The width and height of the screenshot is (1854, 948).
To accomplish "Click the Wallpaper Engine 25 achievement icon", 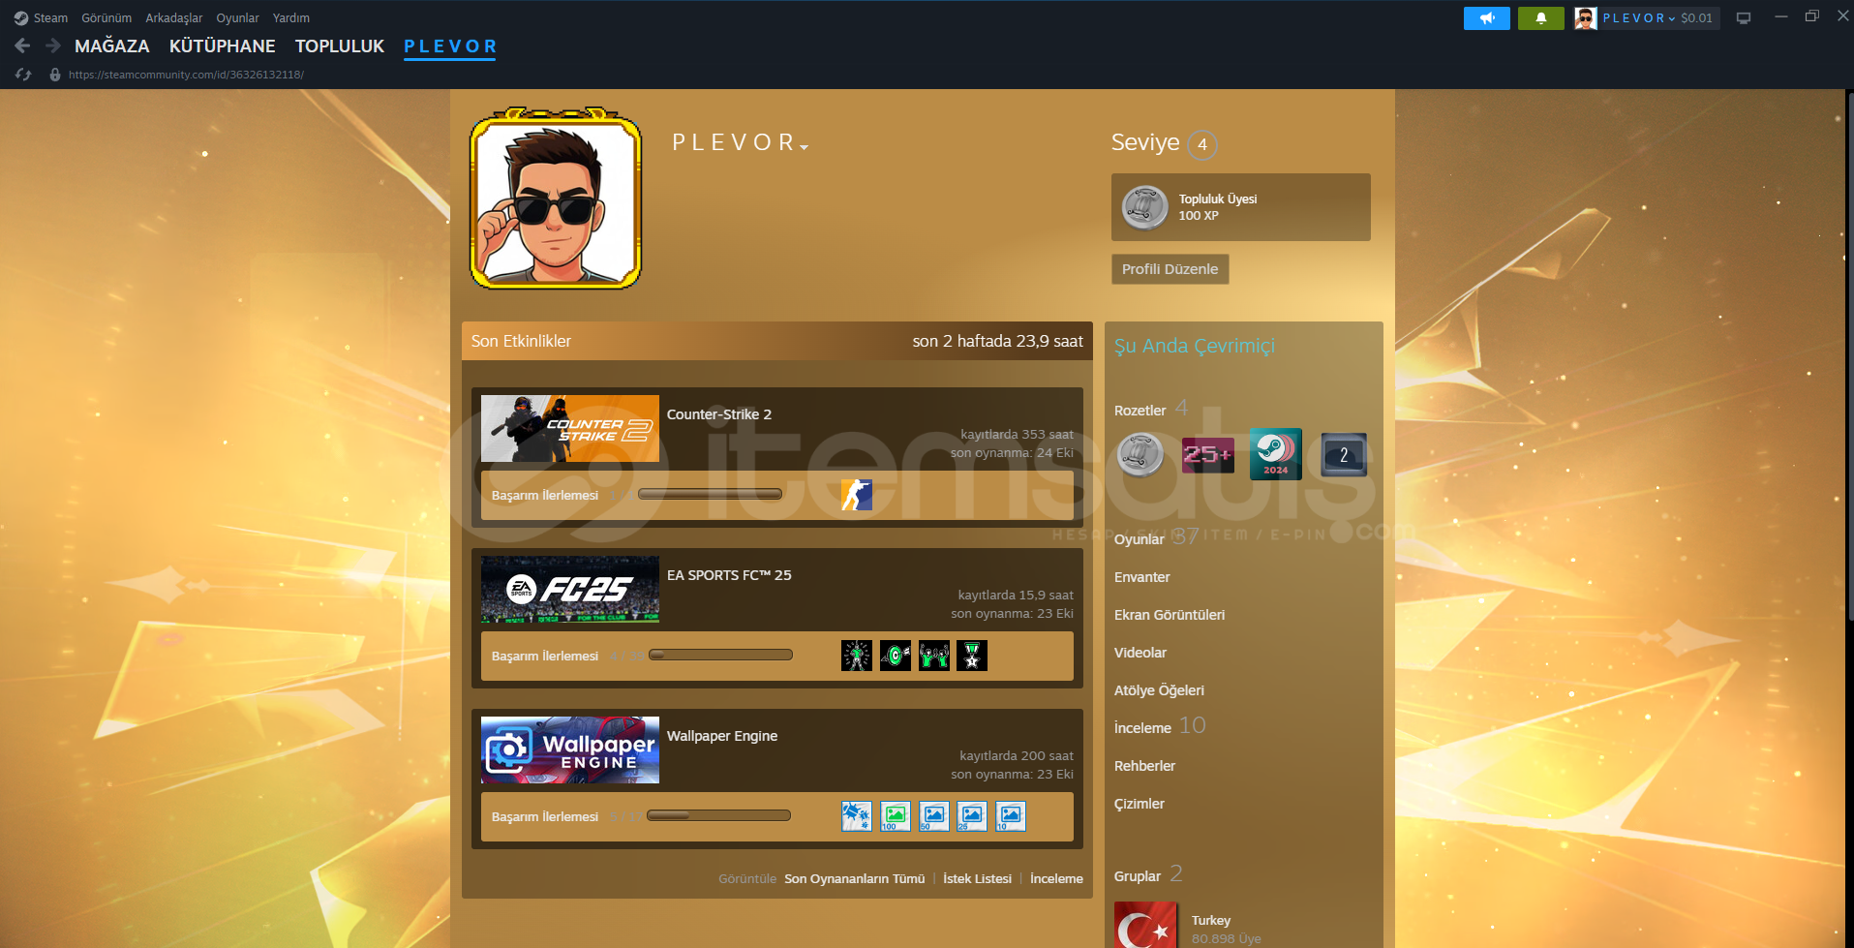I will [972, 816].
